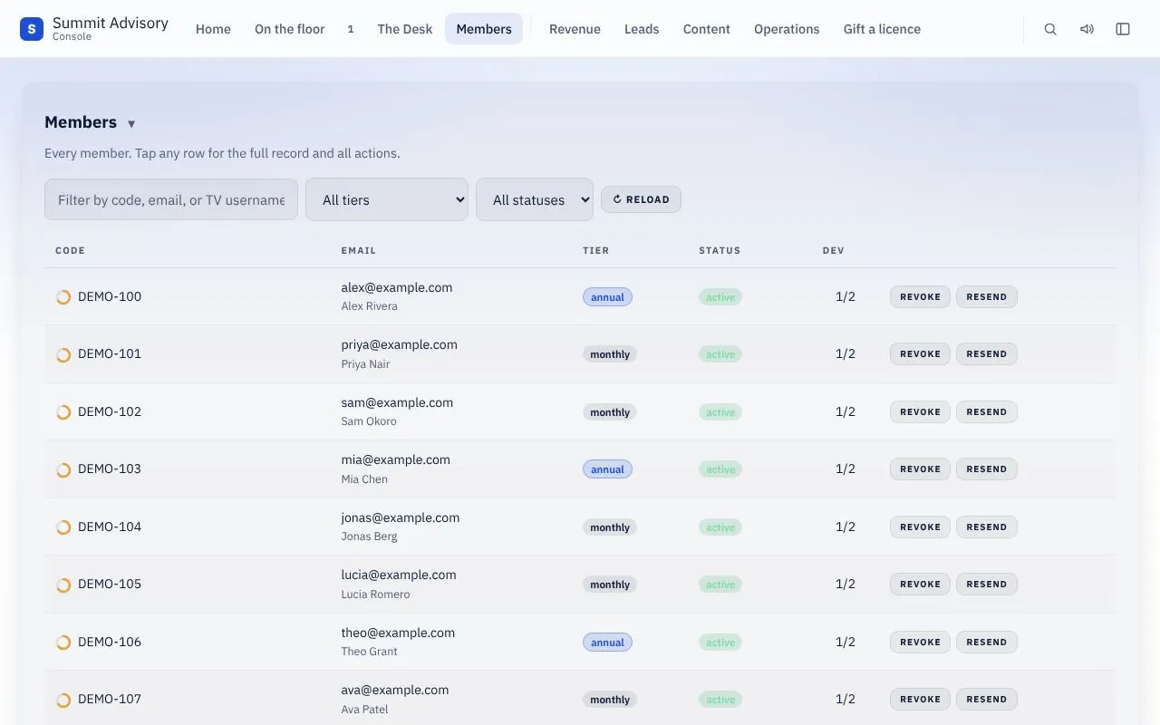Open the search magnifier icon
The width and height of the screenshot is (1160, 725).
pyautogui.click(x=1050, y=29)
